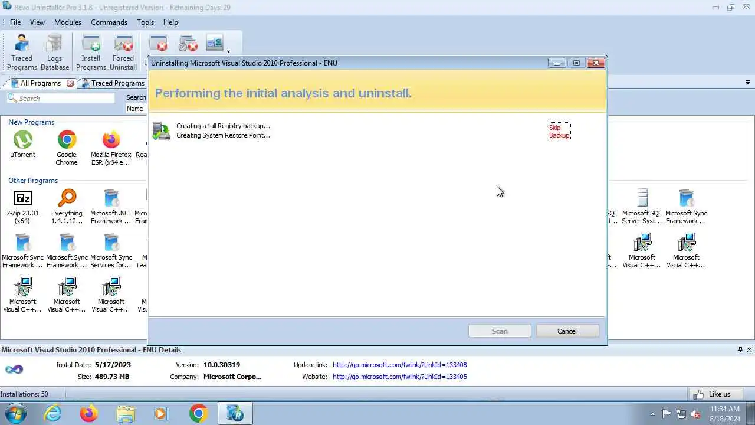The width and height of the screenshot is (755, 425).
Task: Select Mozilla Firefox ESR program entry
Action: click(x=111, y=148)
